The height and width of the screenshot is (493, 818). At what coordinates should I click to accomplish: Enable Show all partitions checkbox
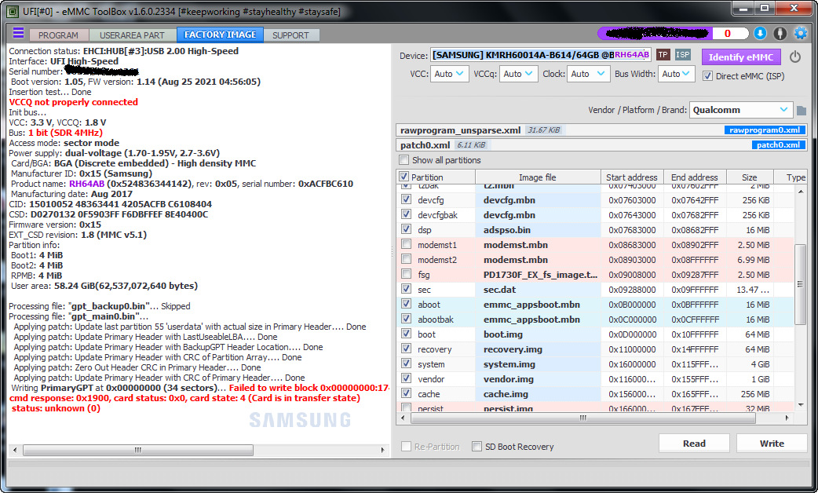pos(405,160)
